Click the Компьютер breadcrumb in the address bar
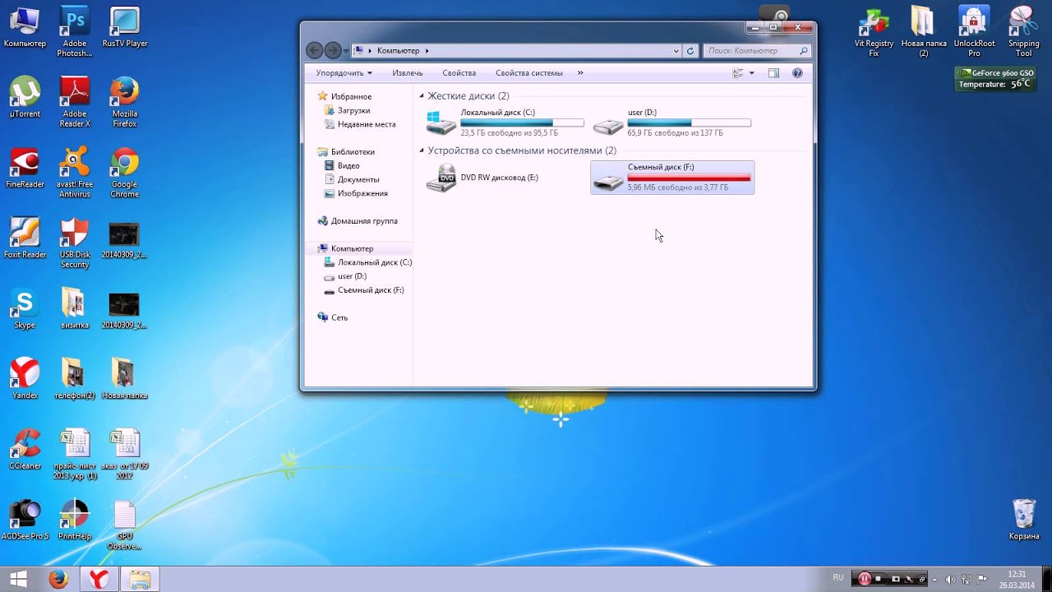The width and height of the screenshot is (1052, 592). tap(398, 51)
